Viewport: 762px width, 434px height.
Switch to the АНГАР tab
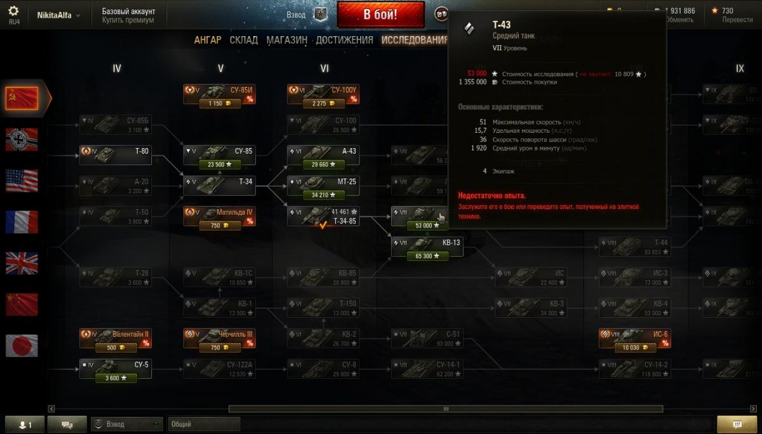(208, 40)
